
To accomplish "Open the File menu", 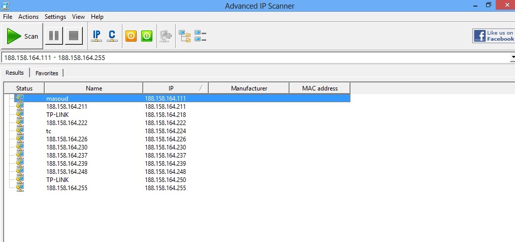I will [x=8, y=16].
